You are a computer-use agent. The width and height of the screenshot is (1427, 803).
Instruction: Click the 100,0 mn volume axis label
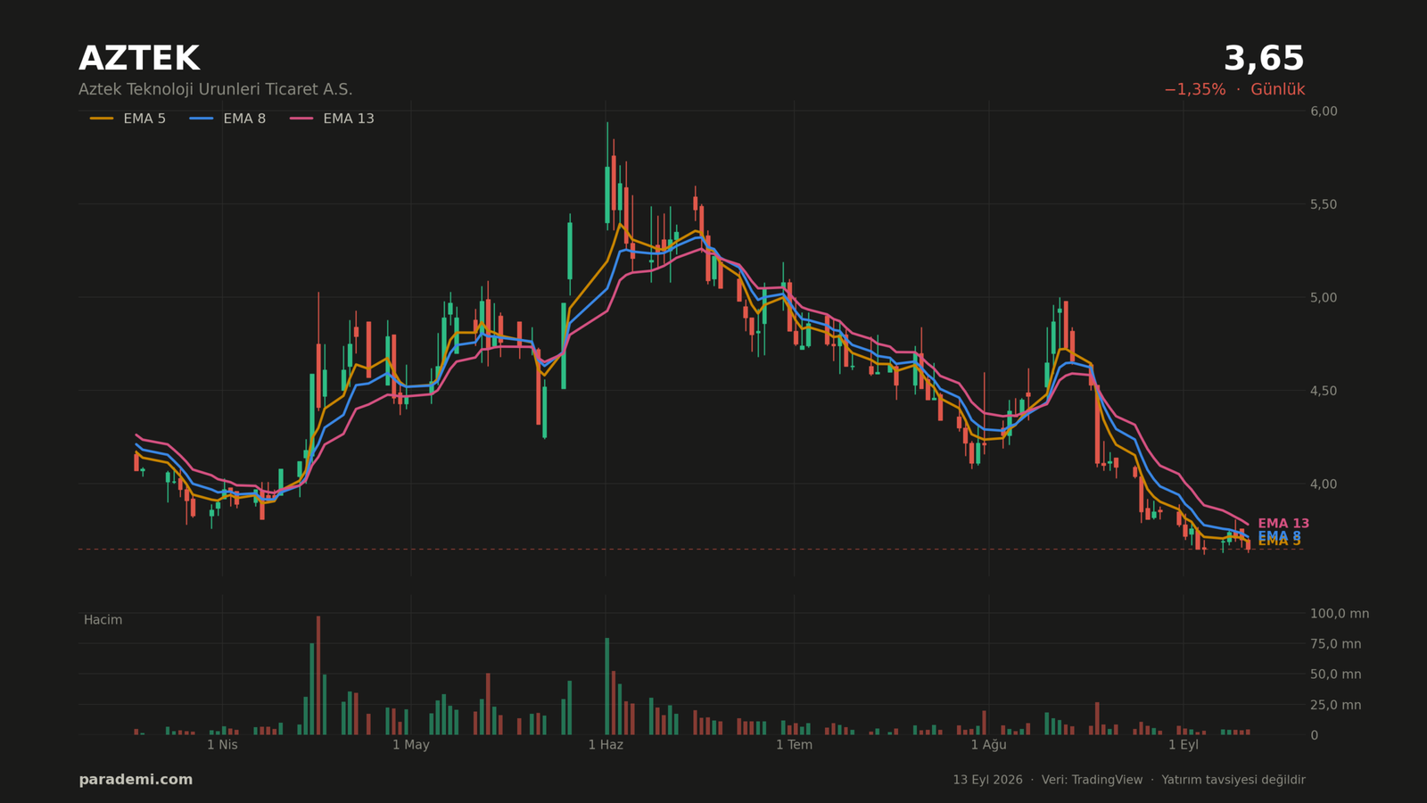1340,614
